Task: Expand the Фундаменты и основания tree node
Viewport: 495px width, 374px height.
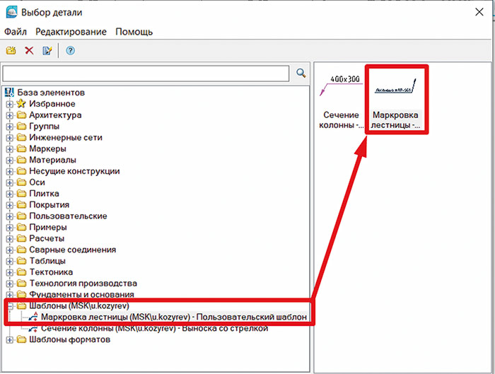Action: point(9,295)
